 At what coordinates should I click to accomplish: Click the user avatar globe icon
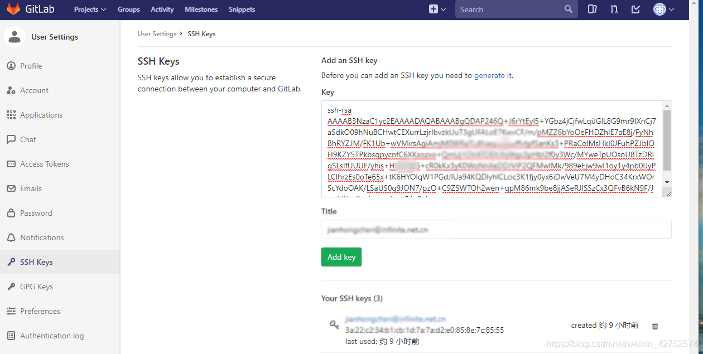point(659,9)
